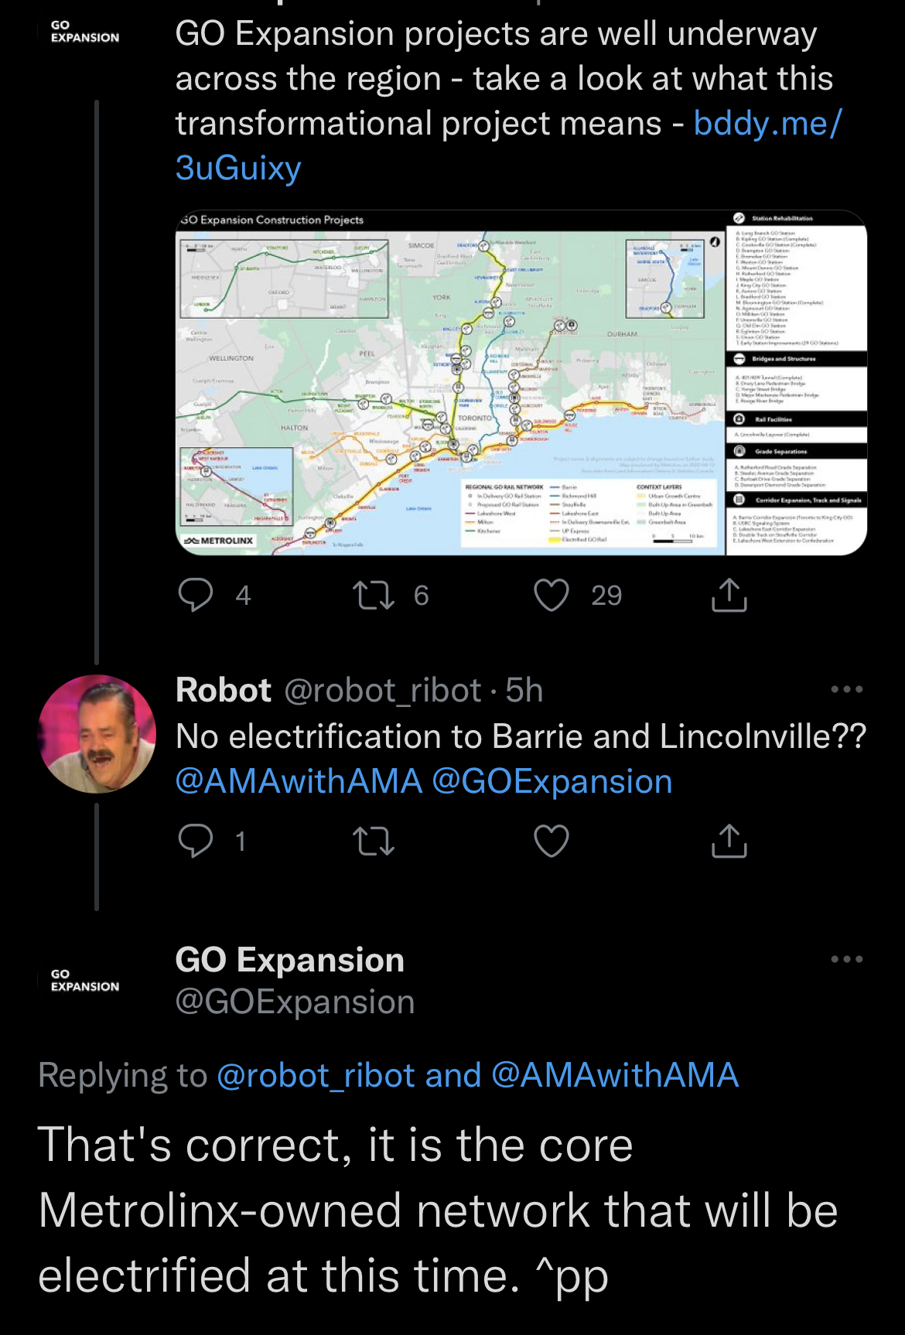This screenshot has width=905, height=1335.
Task: Share Robot's tweet about Lincolnville
Action: click(729, 841)
